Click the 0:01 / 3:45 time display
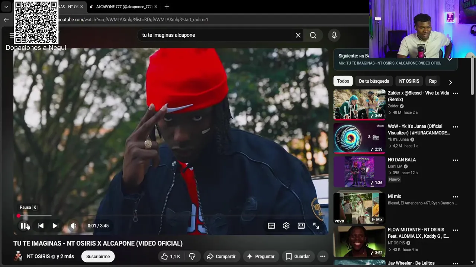Viewport: 476px width, 267px height. click(x=98, y=225)
